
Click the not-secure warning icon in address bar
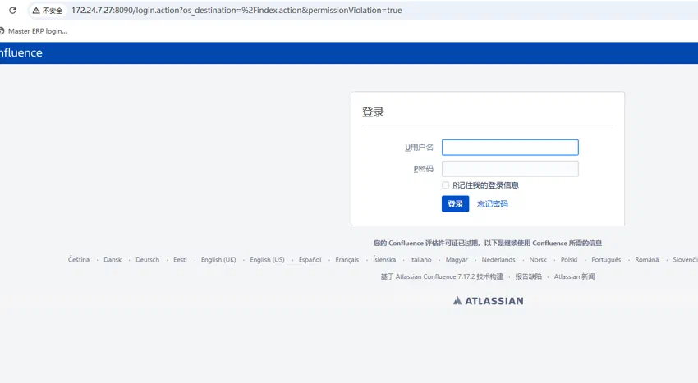36,10
